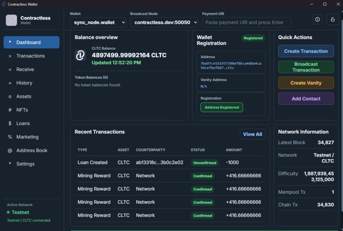Click the TYPE column header

82,150
